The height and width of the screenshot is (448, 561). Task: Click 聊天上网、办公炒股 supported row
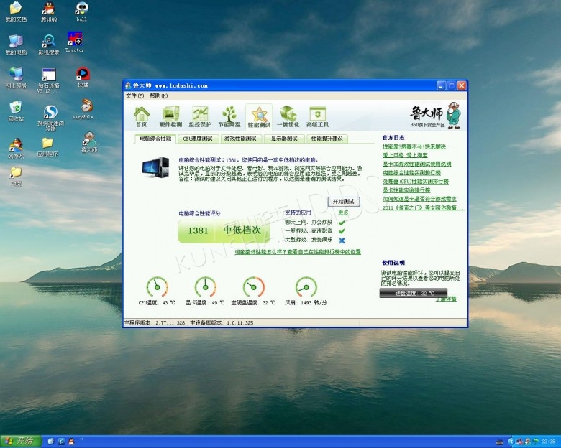[315, 223]
